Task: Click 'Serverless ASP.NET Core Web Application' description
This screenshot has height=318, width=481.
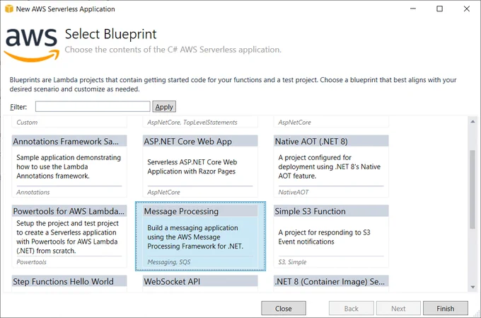Action: tap(192, 166)
